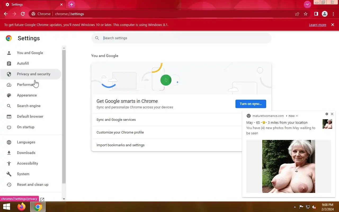Click the Appearance palette icon

coord(9,95)
